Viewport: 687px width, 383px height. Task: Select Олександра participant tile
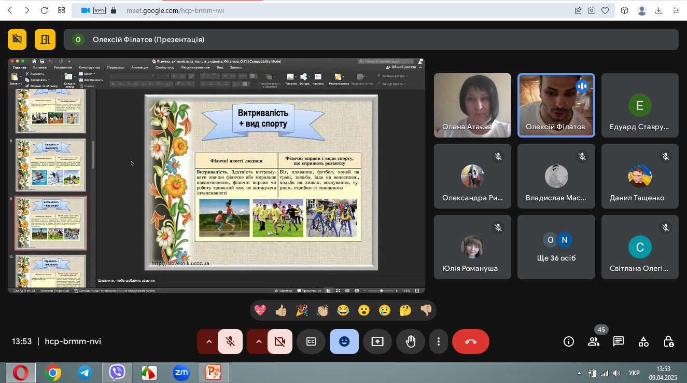tap(472, 176)
